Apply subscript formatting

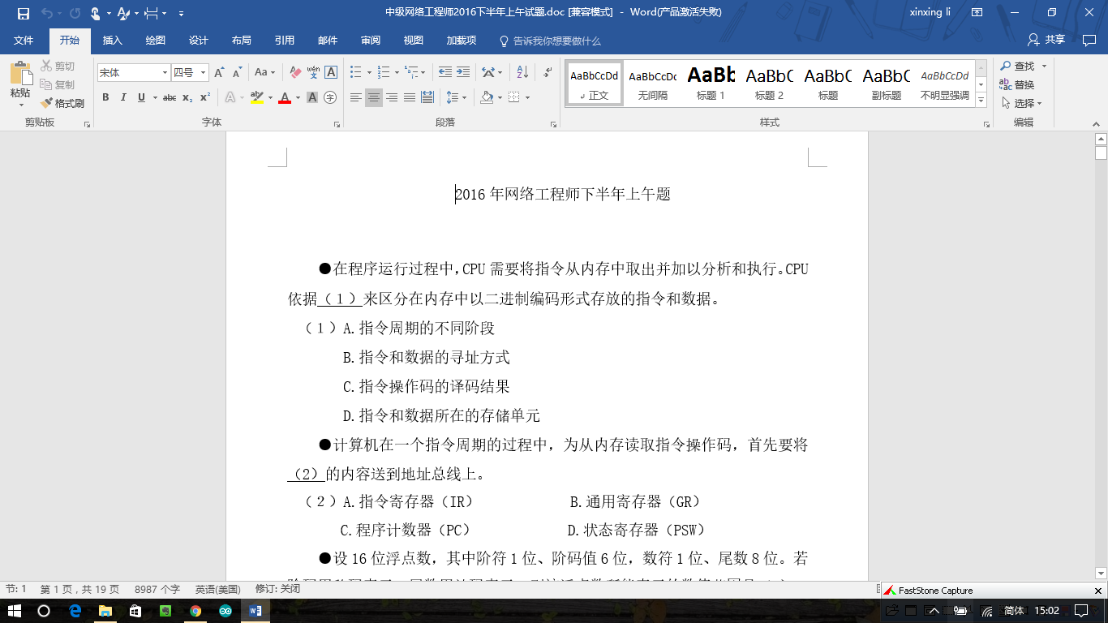[x=187, y=97]
